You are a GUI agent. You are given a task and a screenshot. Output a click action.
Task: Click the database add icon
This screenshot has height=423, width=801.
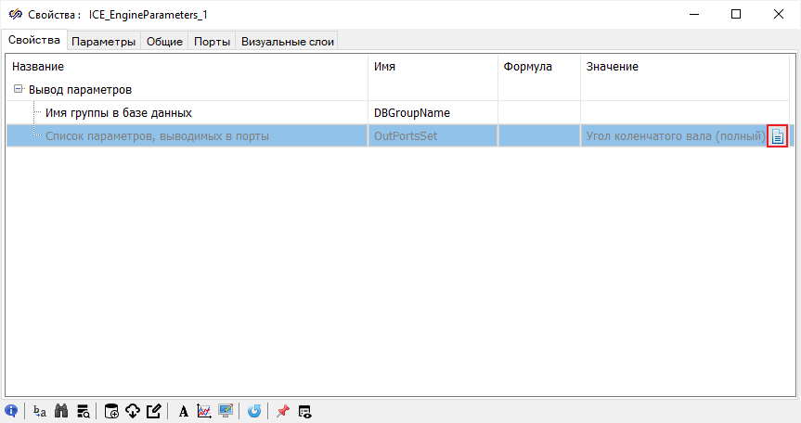111,411
